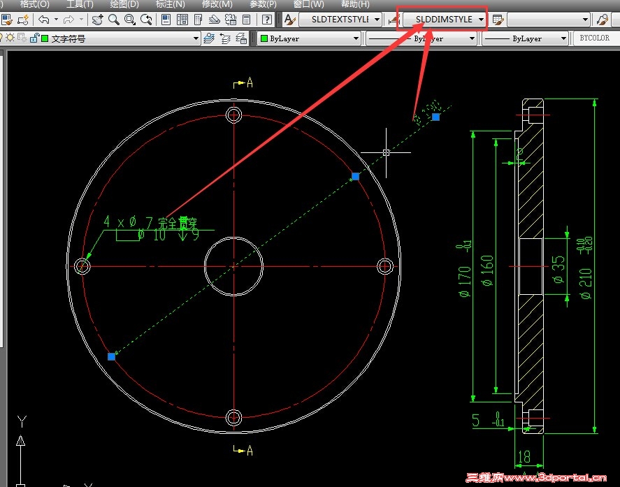Click the Redo arrow icon
The width and height of the screenshot is (620, 487).
click(69, 20)
